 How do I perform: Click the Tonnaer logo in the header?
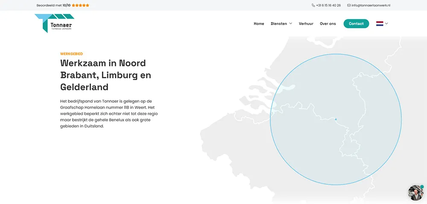(x=54, y=23)
